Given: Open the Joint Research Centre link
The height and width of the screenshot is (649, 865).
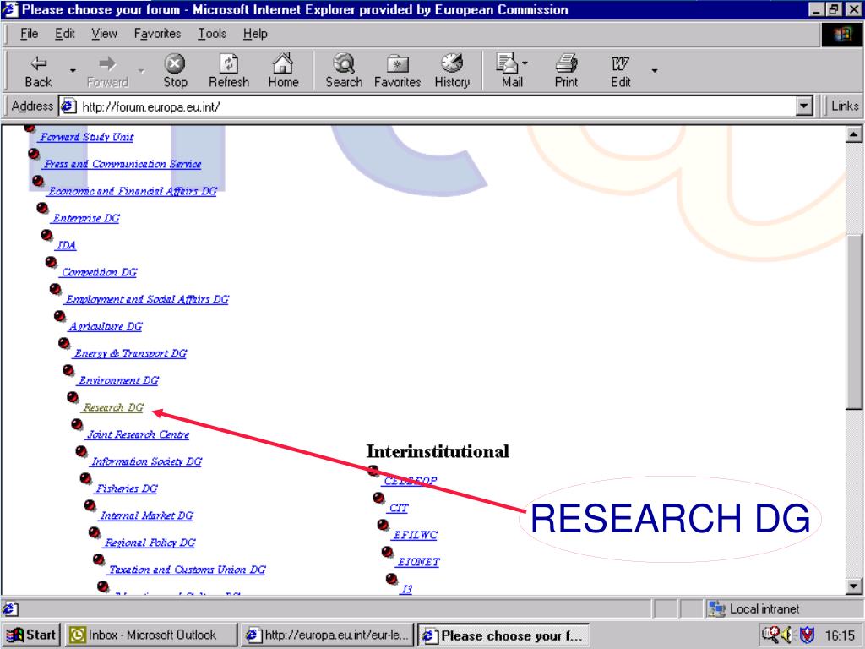Looking at the screenshot, I should (x=138, y=435).
